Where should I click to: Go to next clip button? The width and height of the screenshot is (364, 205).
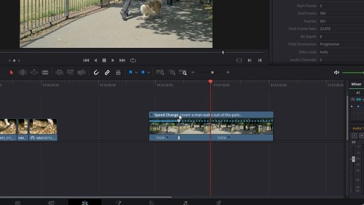point(250,60)
